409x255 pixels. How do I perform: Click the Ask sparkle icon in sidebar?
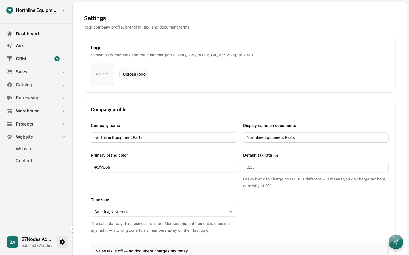(x=10, y=46)
